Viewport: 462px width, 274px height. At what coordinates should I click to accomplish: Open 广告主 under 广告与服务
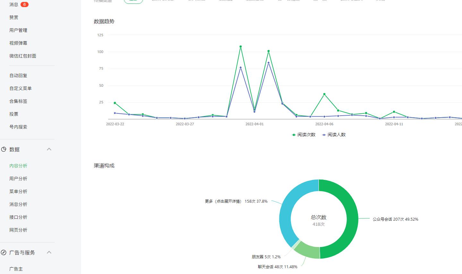pos(16,269)
